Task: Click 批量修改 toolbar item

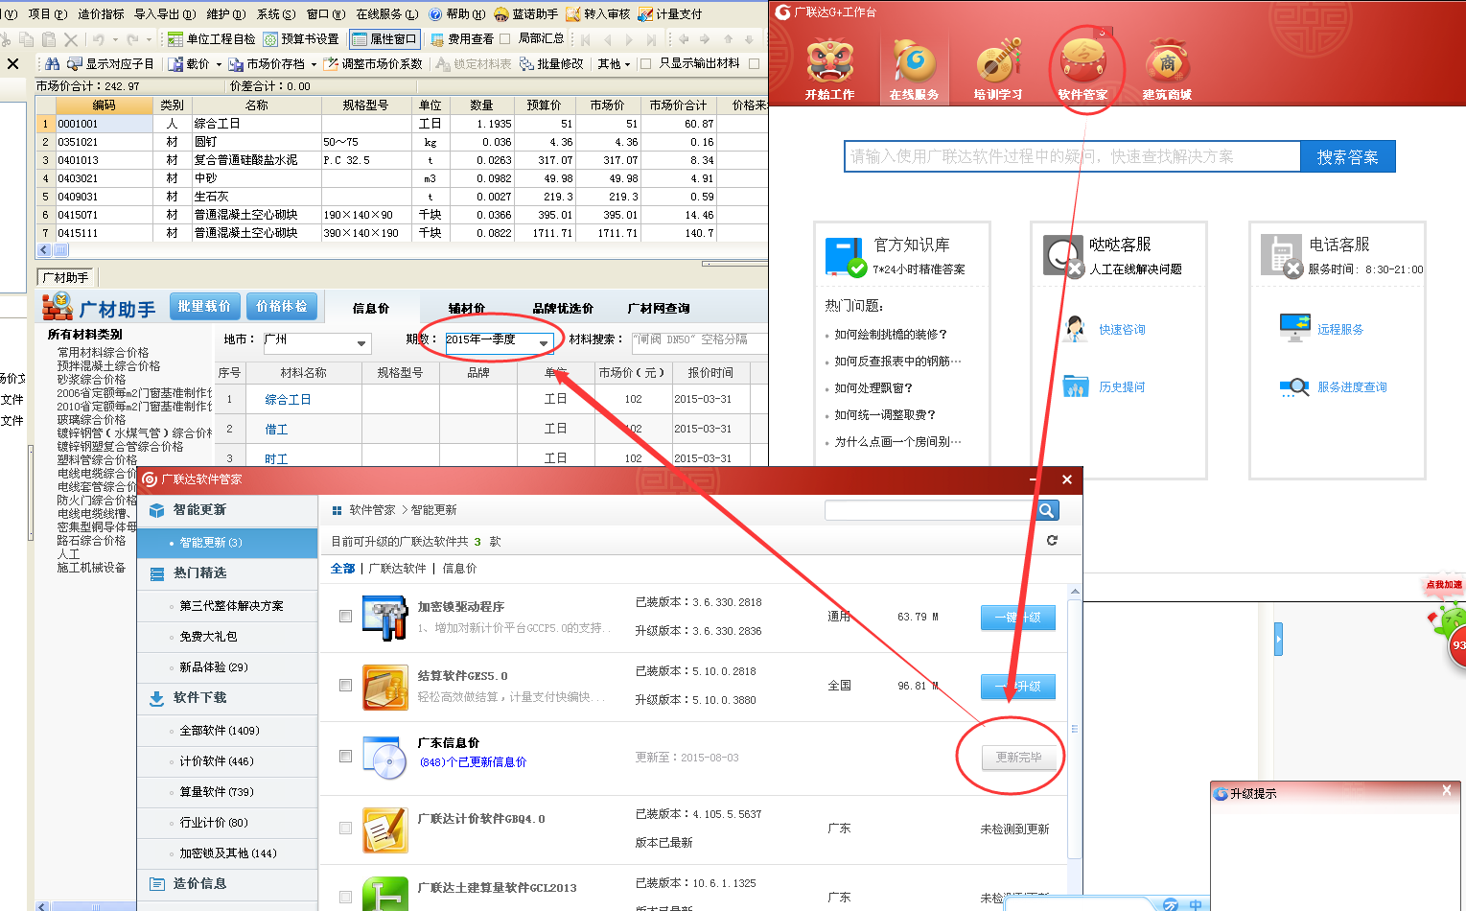Action: 551,64
